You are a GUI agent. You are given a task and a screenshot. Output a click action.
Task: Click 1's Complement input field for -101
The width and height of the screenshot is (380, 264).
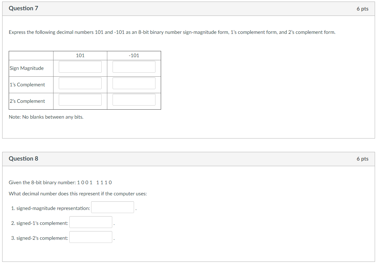point(134,83)
